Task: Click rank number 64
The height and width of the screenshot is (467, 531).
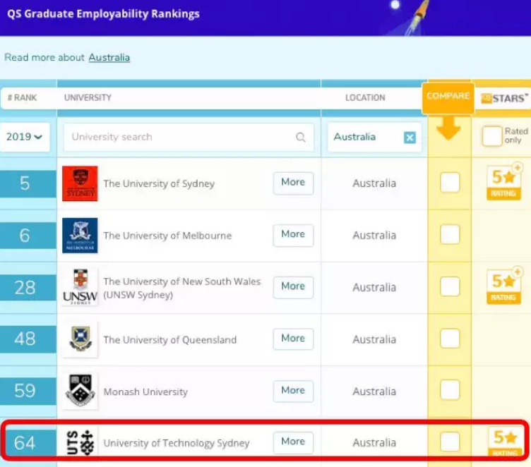Action: click(25, 443)
